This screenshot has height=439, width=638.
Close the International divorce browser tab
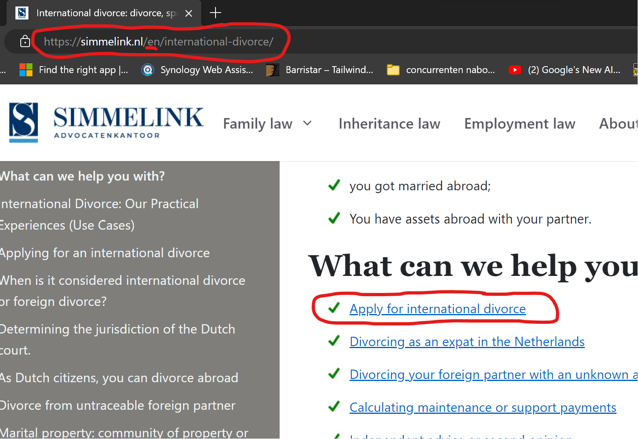[x=189, y=13]
